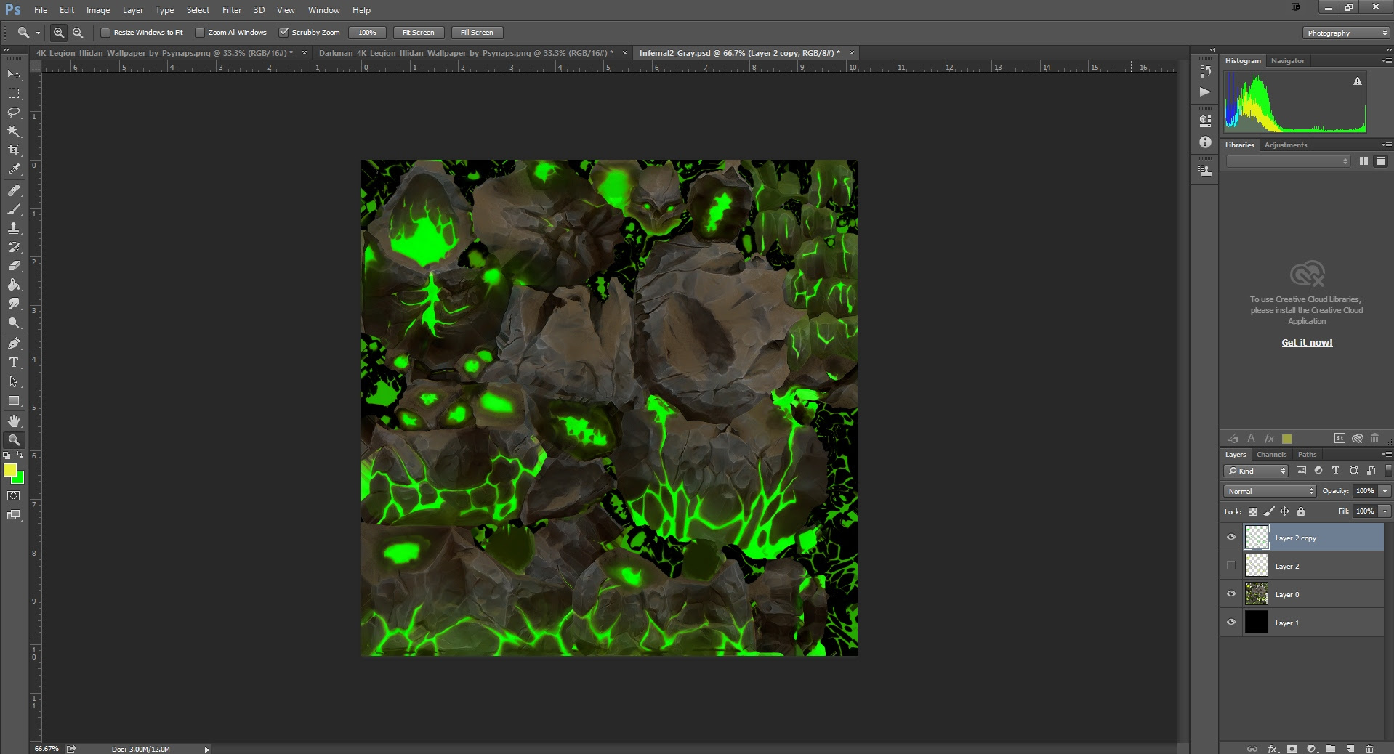The height and width of the screenshot is (754, 1394).
Task: Select the Eyedropper tool
Action: 14,169
